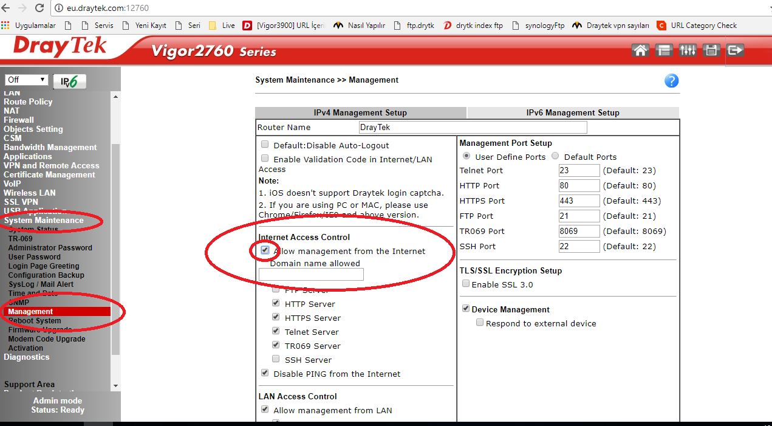Screen dimensions: 772x426
Task: Open the blue help question mark icon
Action: click(671, 81)
